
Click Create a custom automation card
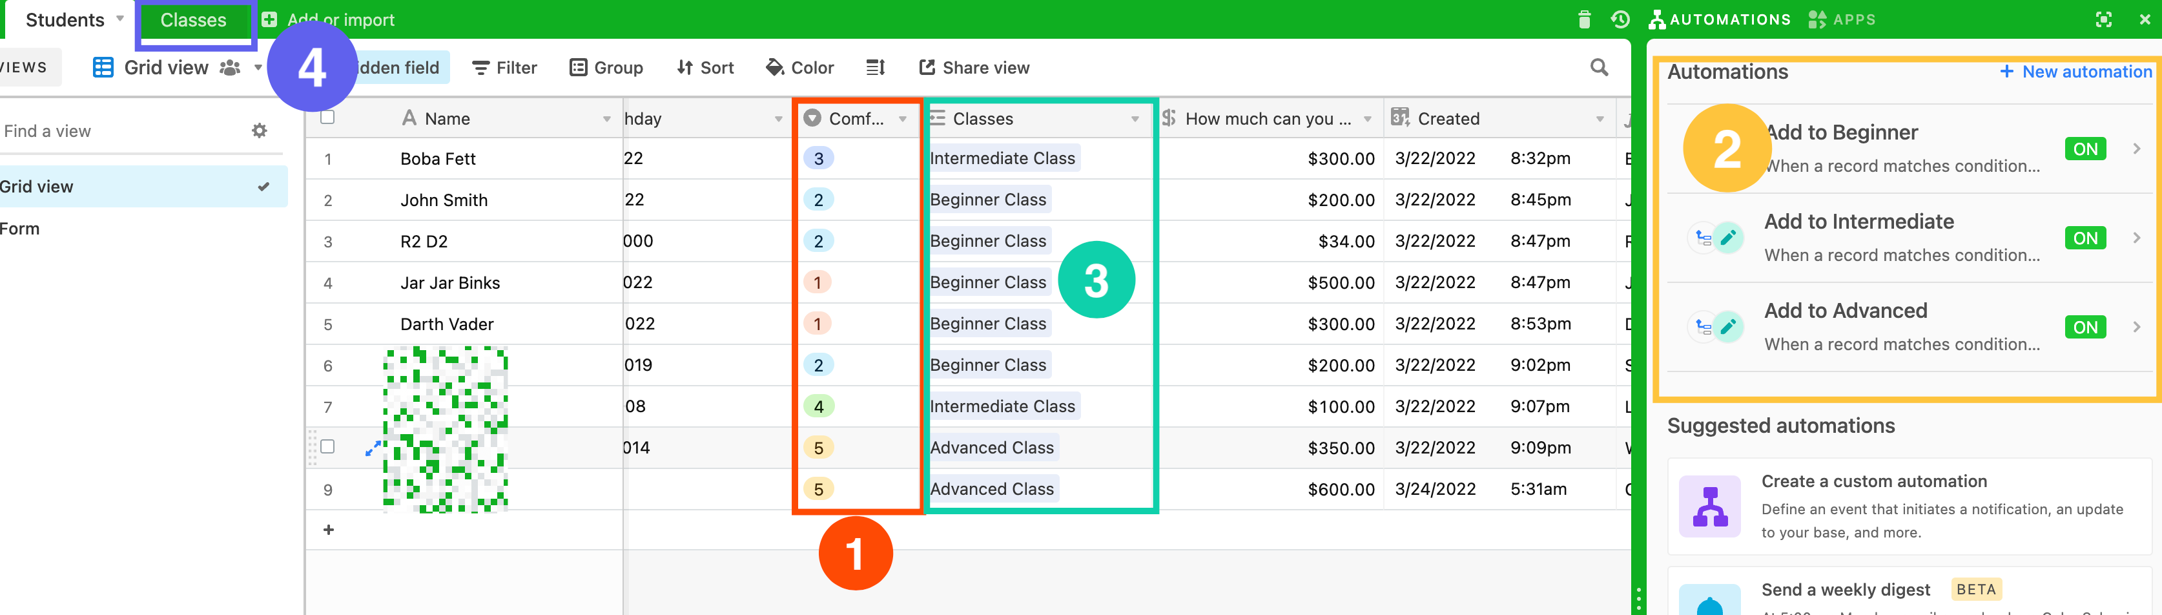click(x=1910, y=506)
